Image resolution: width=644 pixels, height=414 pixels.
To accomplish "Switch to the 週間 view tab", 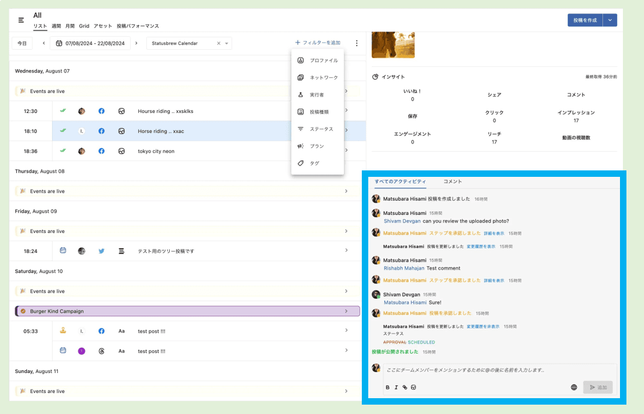I will tap(56, 26).
